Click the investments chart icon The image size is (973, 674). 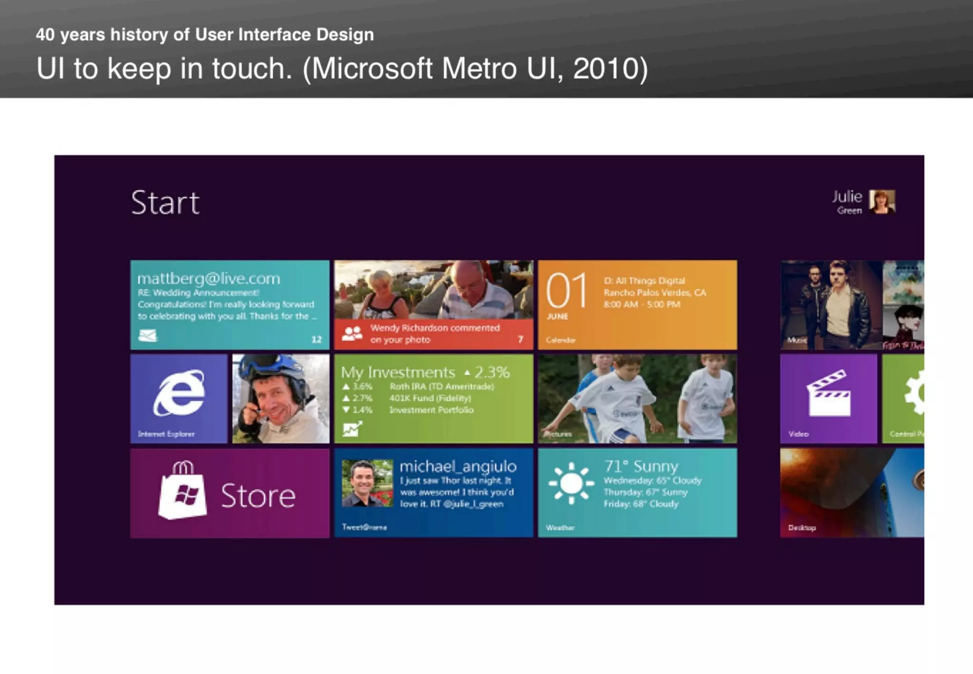point(352,429)
